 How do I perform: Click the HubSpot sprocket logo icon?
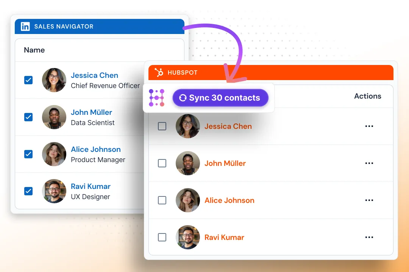click(x=159, y=73)
